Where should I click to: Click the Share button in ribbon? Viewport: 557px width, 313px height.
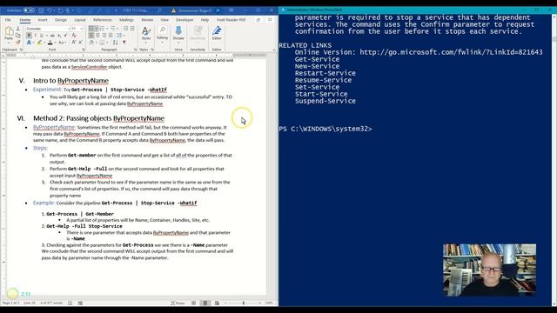258,20
